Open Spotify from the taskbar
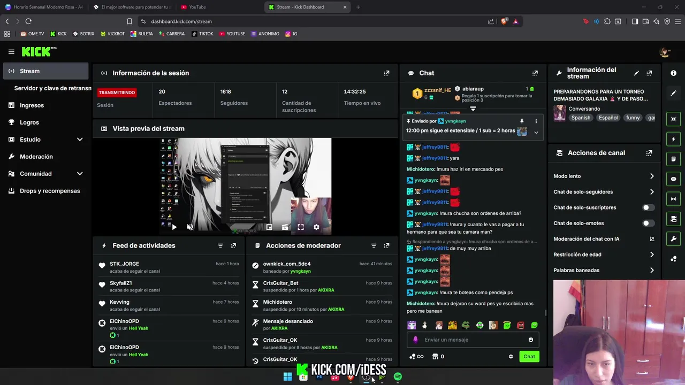This screenshot has height=385, width=685. point(398,377)
